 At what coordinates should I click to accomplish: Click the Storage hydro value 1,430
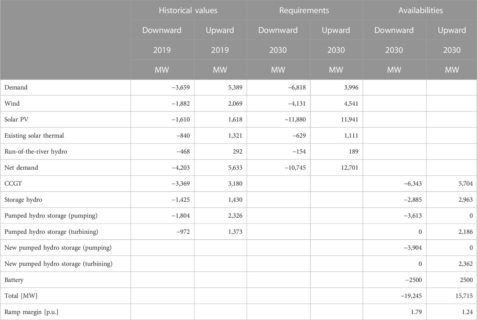pos(234,200)
